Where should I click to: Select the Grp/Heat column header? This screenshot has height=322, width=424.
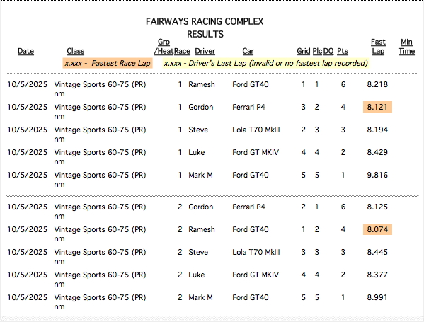pyautogui.click(x=164, y=47)
